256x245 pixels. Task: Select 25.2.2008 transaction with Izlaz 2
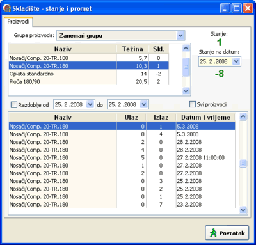point(122,189)
